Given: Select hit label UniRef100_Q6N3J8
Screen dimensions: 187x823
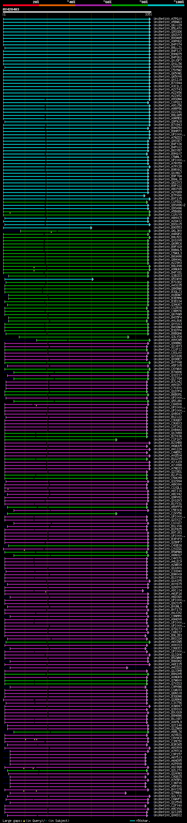Looking at the screenshot, I should click(x=168, y=693).
